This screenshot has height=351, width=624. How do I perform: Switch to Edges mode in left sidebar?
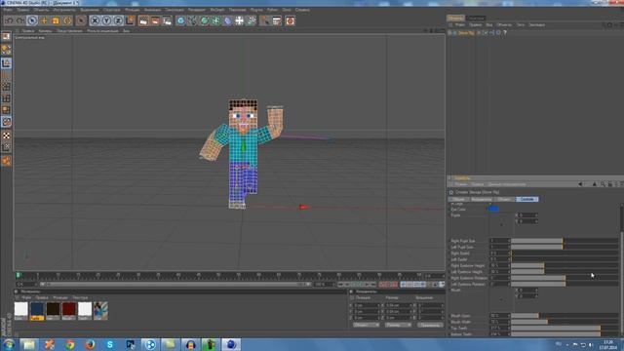[x=6, y=98]
